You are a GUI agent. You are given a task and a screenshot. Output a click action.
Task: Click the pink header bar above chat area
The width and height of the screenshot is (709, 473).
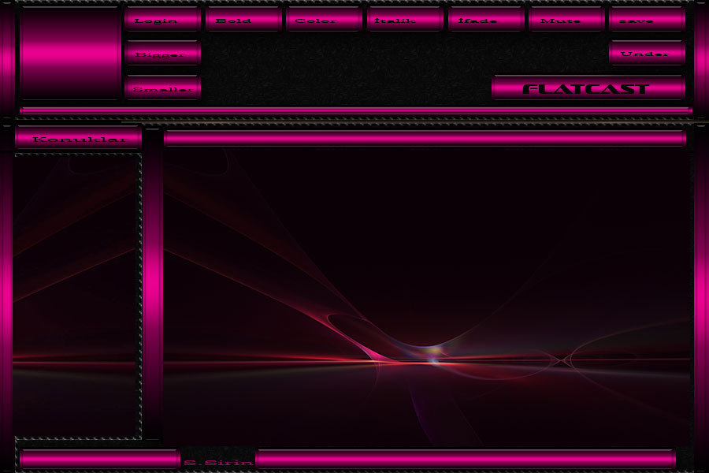pyautogui.click(x=425, y=139)
